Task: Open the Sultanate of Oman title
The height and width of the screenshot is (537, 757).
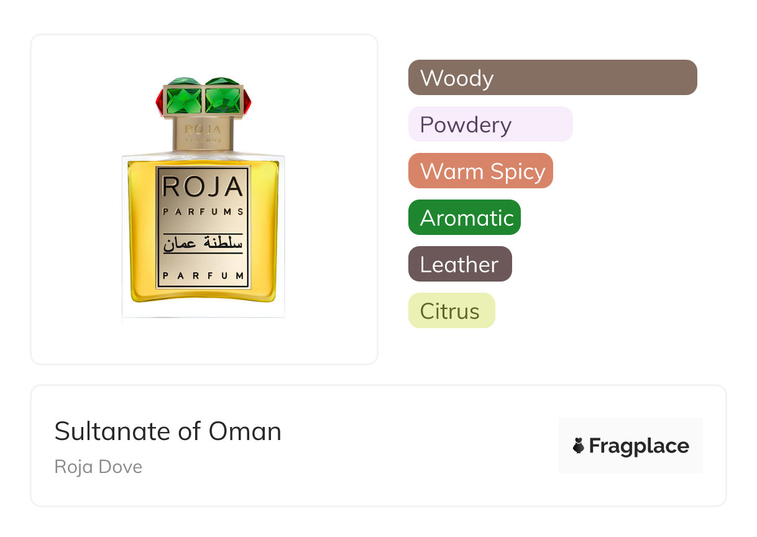Action: point(168,431)
